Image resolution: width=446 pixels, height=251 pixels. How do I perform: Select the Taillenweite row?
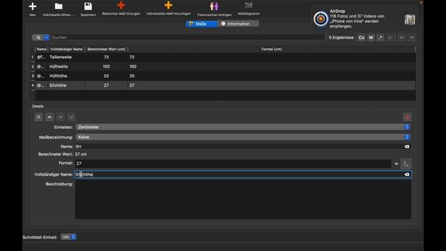pos(223,57)
